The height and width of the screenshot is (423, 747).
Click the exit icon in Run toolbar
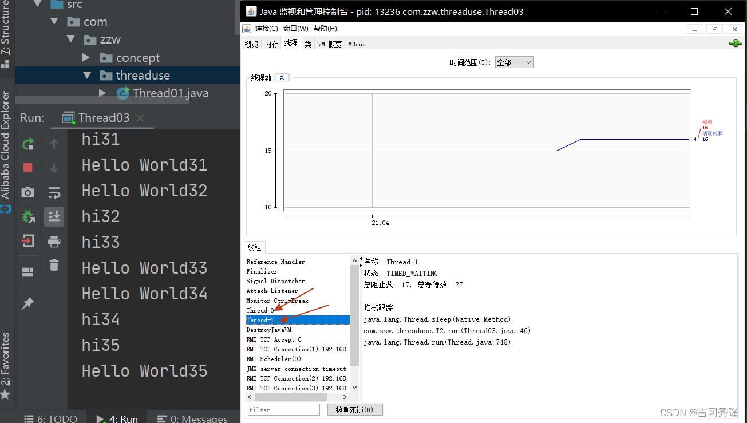coord(27,240)
